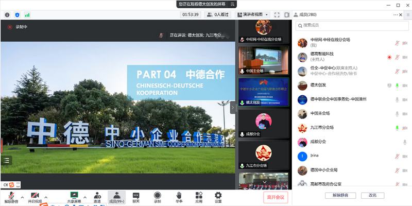Screen dimensions: 412x206
Task: Select member 德中联合会中国事务处-中国漳州
Action: click(352, 99)
